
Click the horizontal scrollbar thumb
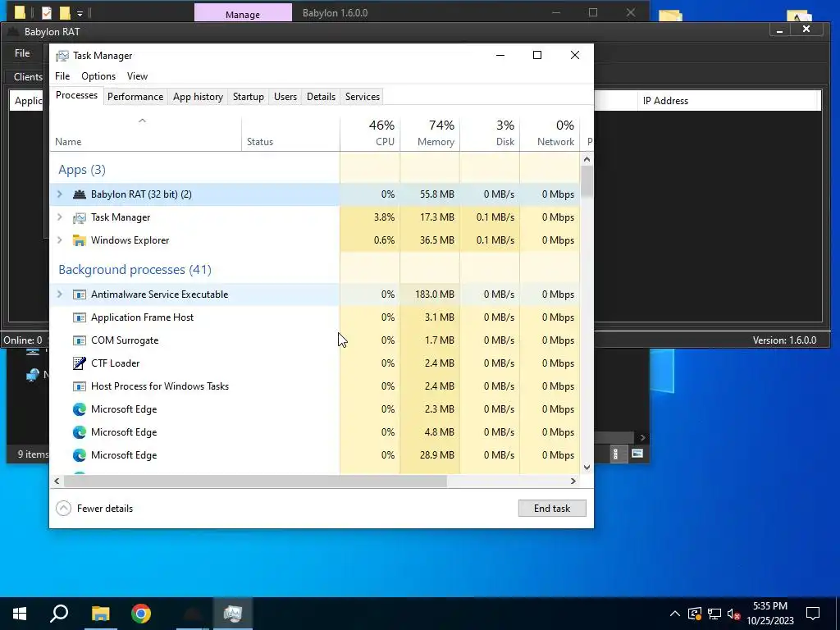pos(255,481)
